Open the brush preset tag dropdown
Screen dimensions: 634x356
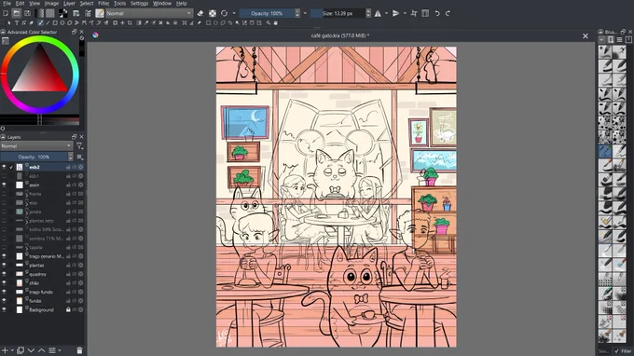[x=602, y=39]
